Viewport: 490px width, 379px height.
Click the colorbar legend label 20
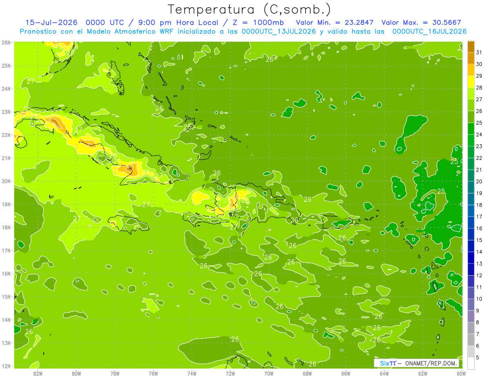click(479, 182)
